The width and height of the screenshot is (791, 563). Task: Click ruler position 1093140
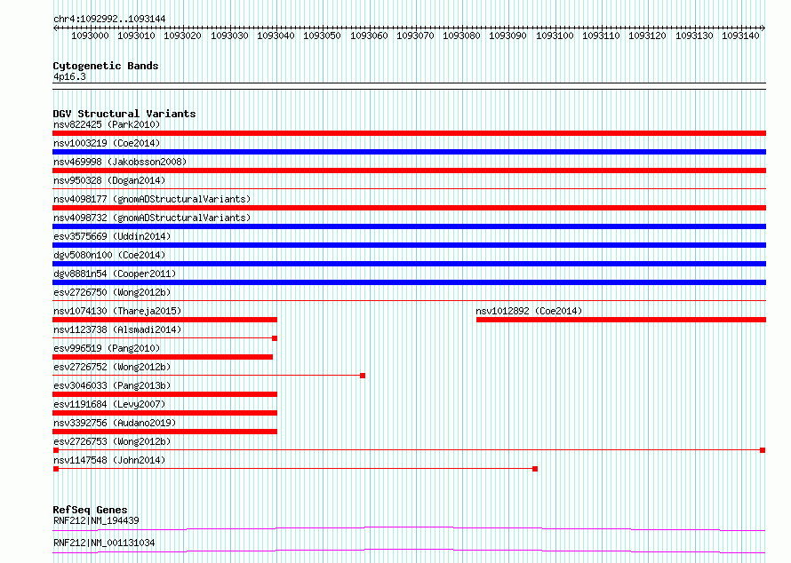pos(740,36)
